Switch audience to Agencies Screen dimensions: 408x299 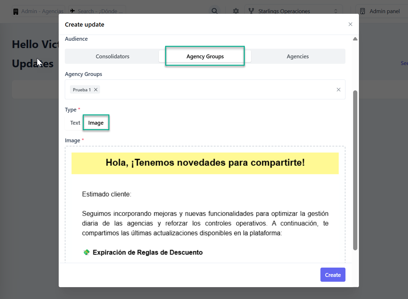(298, 56)
